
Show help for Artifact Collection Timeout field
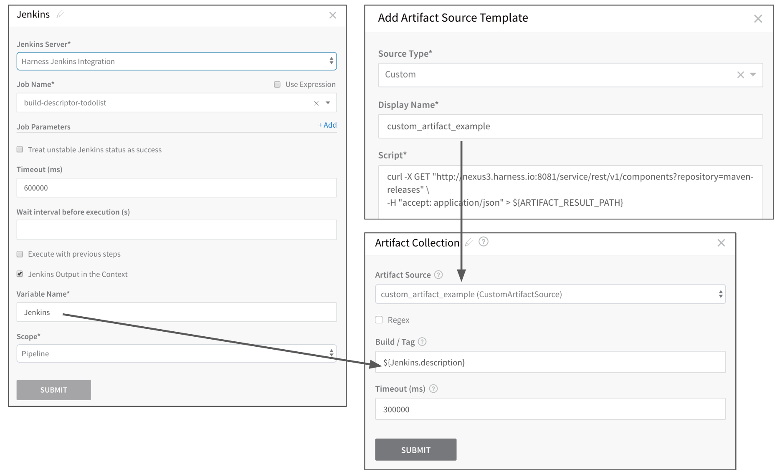point(433,389)
